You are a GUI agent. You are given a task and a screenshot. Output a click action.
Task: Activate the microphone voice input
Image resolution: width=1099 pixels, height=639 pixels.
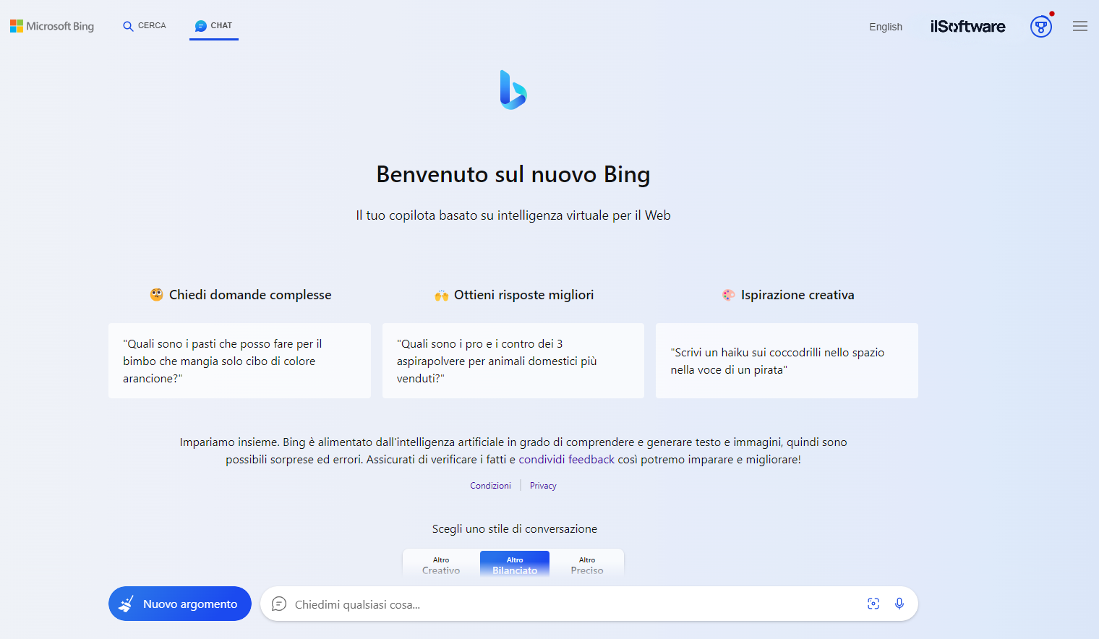(899, 604)
